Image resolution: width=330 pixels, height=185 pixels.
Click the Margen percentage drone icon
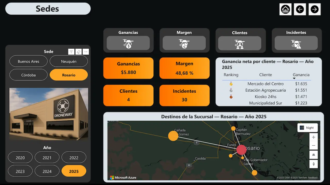185,43
